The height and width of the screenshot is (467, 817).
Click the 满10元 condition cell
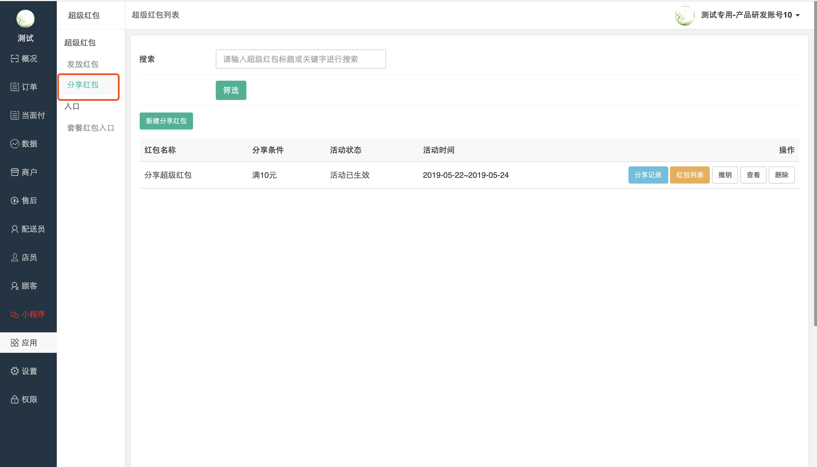(x=264, y=175)
